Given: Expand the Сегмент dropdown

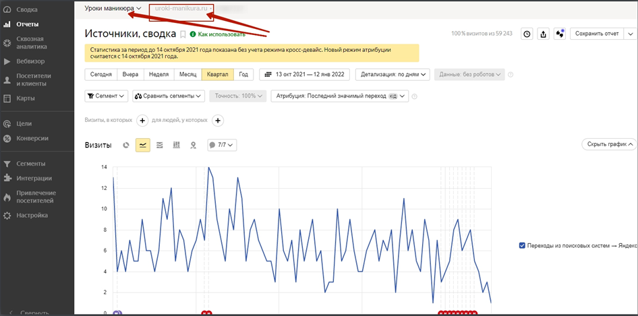Looking at the screenshot, I should (x=107, y=96).
